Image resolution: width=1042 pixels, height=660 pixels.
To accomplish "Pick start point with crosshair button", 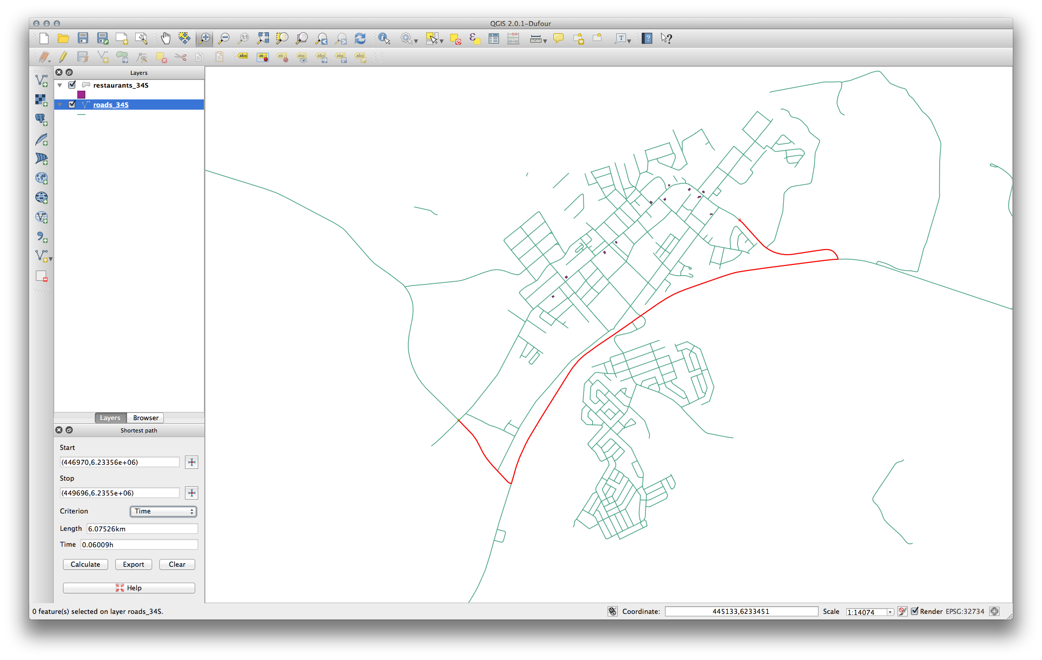I will pos(192,462).
